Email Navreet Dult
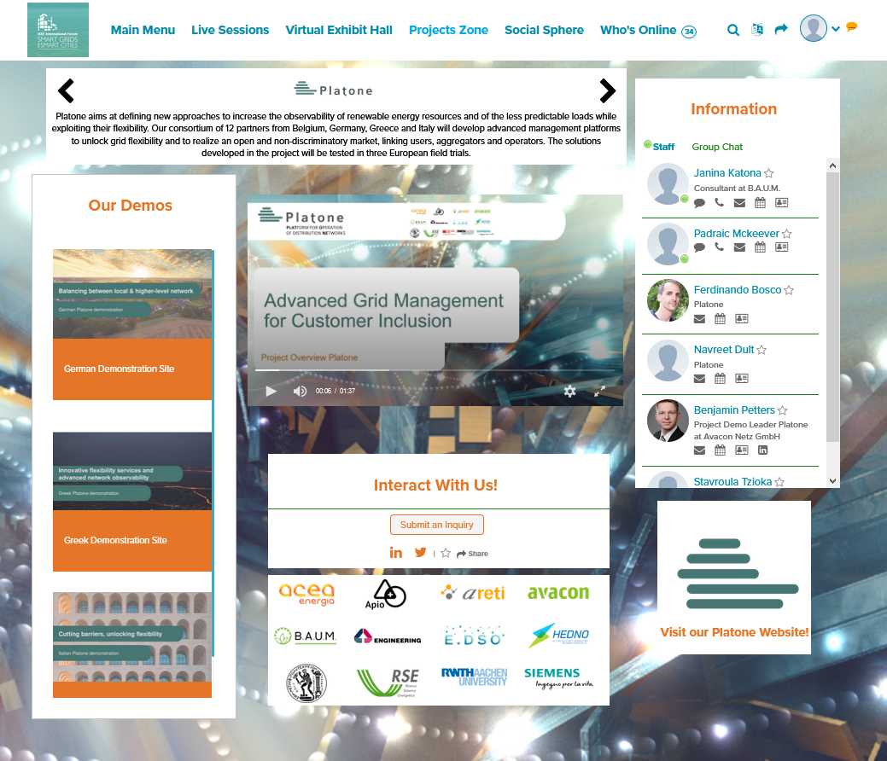The image size is (887, 761). tap(699, 378)
